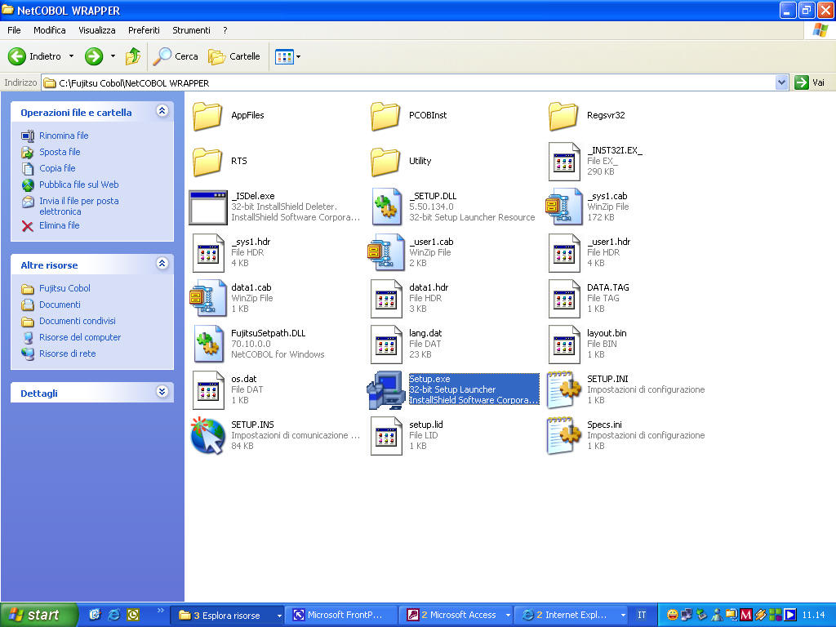The width and height of the screenshot is (836, 627).
Task: Select the Specs.ini configuration icon
Action: [x=563, y=436]
